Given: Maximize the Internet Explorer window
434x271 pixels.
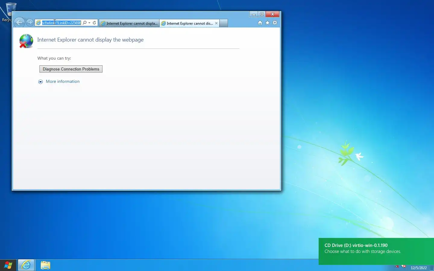Looking at the screenshot, I should 262,14.
